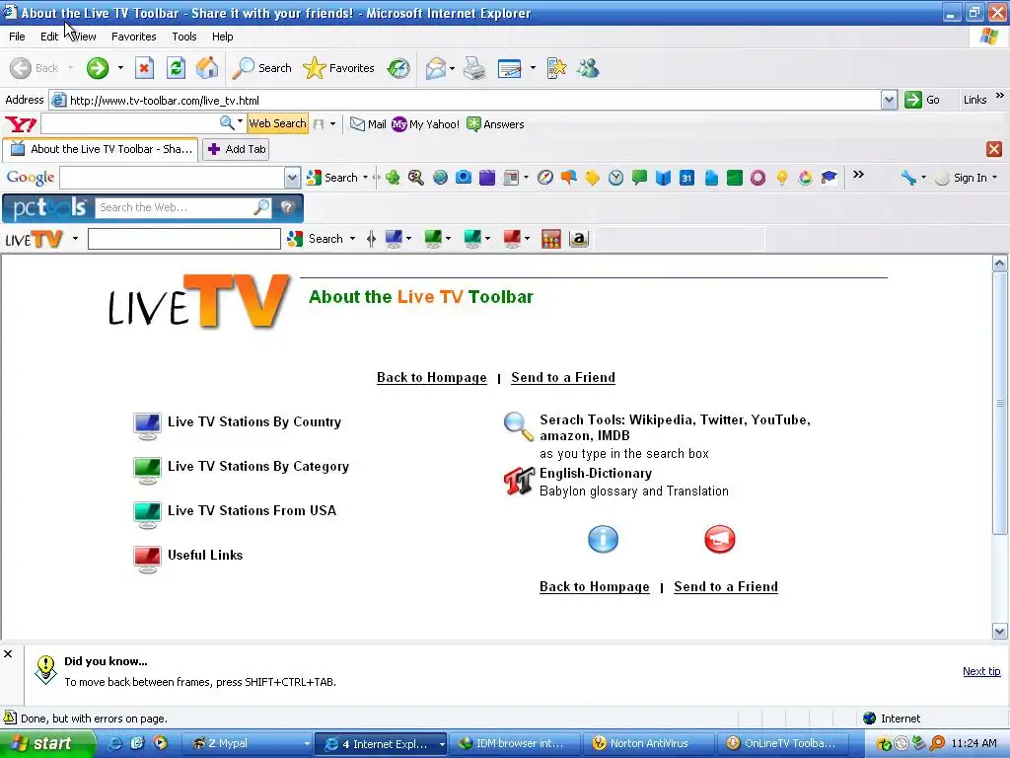Click the PC Tools Search the Web field
1010x758 pixels.
pyautogui.click(x=176, y=207)
